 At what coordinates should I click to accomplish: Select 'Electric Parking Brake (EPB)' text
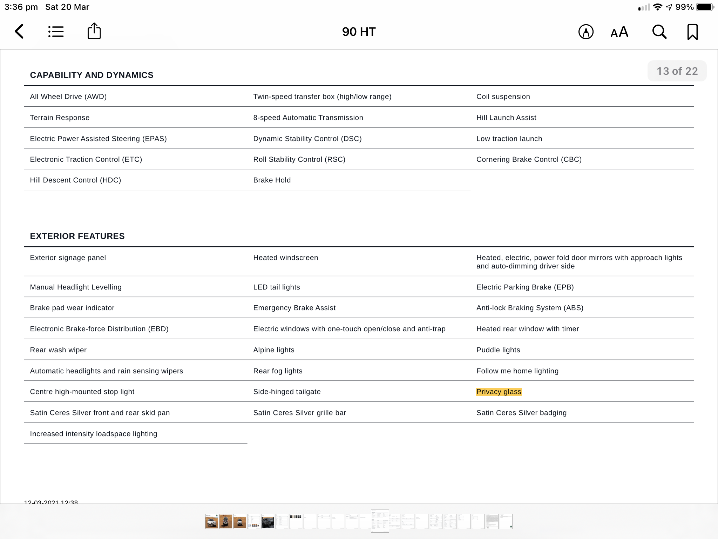click(x=525, y=287)
